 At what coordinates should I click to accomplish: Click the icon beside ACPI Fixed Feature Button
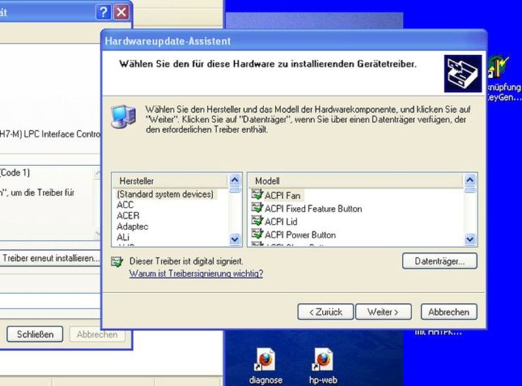(x=257, y=208)
